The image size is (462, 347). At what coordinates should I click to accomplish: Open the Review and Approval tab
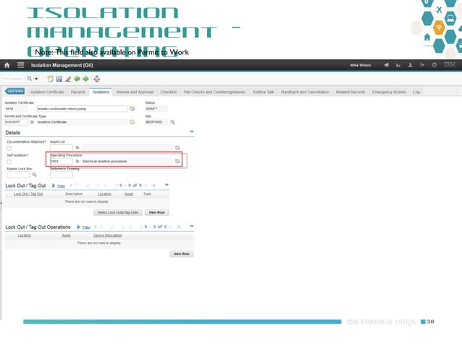[x=135, y=92]
